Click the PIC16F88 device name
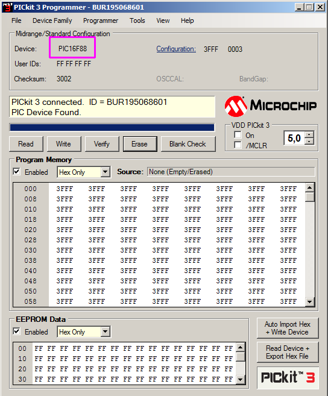 point(72,49)
